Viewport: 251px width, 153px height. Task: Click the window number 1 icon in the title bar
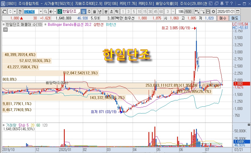3,3
